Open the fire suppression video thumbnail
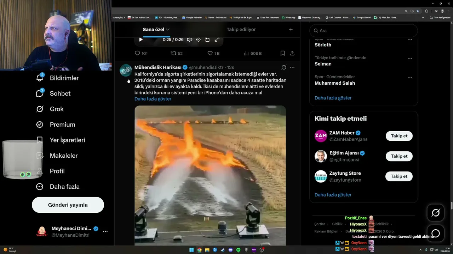Viewport: 453px width, 254px height. [210, 175]
